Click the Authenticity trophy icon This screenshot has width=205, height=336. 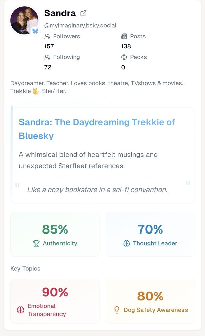(x=36, y=243)
